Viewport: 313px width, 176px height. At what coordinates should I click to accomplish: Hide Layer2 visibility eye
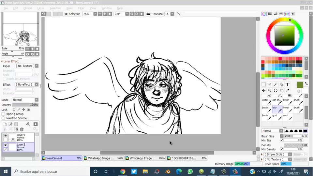(6, 145)
